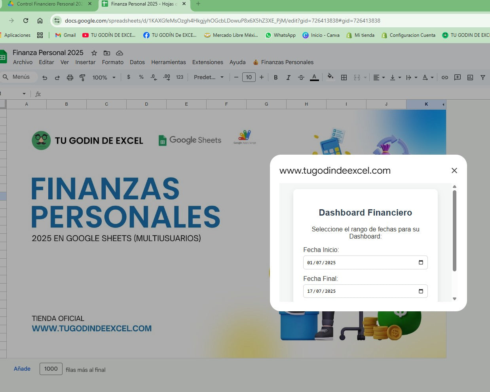Image resolution: width=490 pixels, height=392 pixels.
Task: Increase decimal places icon
Action: 167,77
